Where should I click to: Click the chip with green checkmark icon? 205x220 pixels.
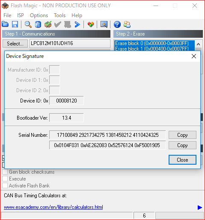(x=48, y=24)
